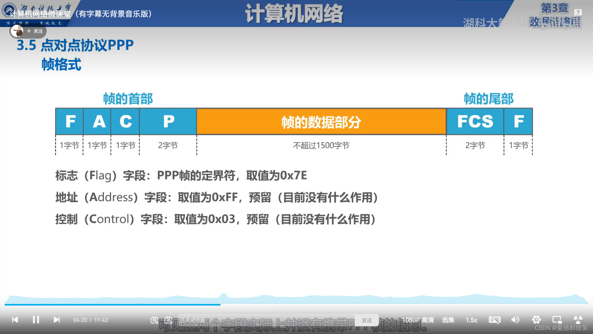Jump to the previous video
This screenshot has height=334, width=593.
pos(16,320)
